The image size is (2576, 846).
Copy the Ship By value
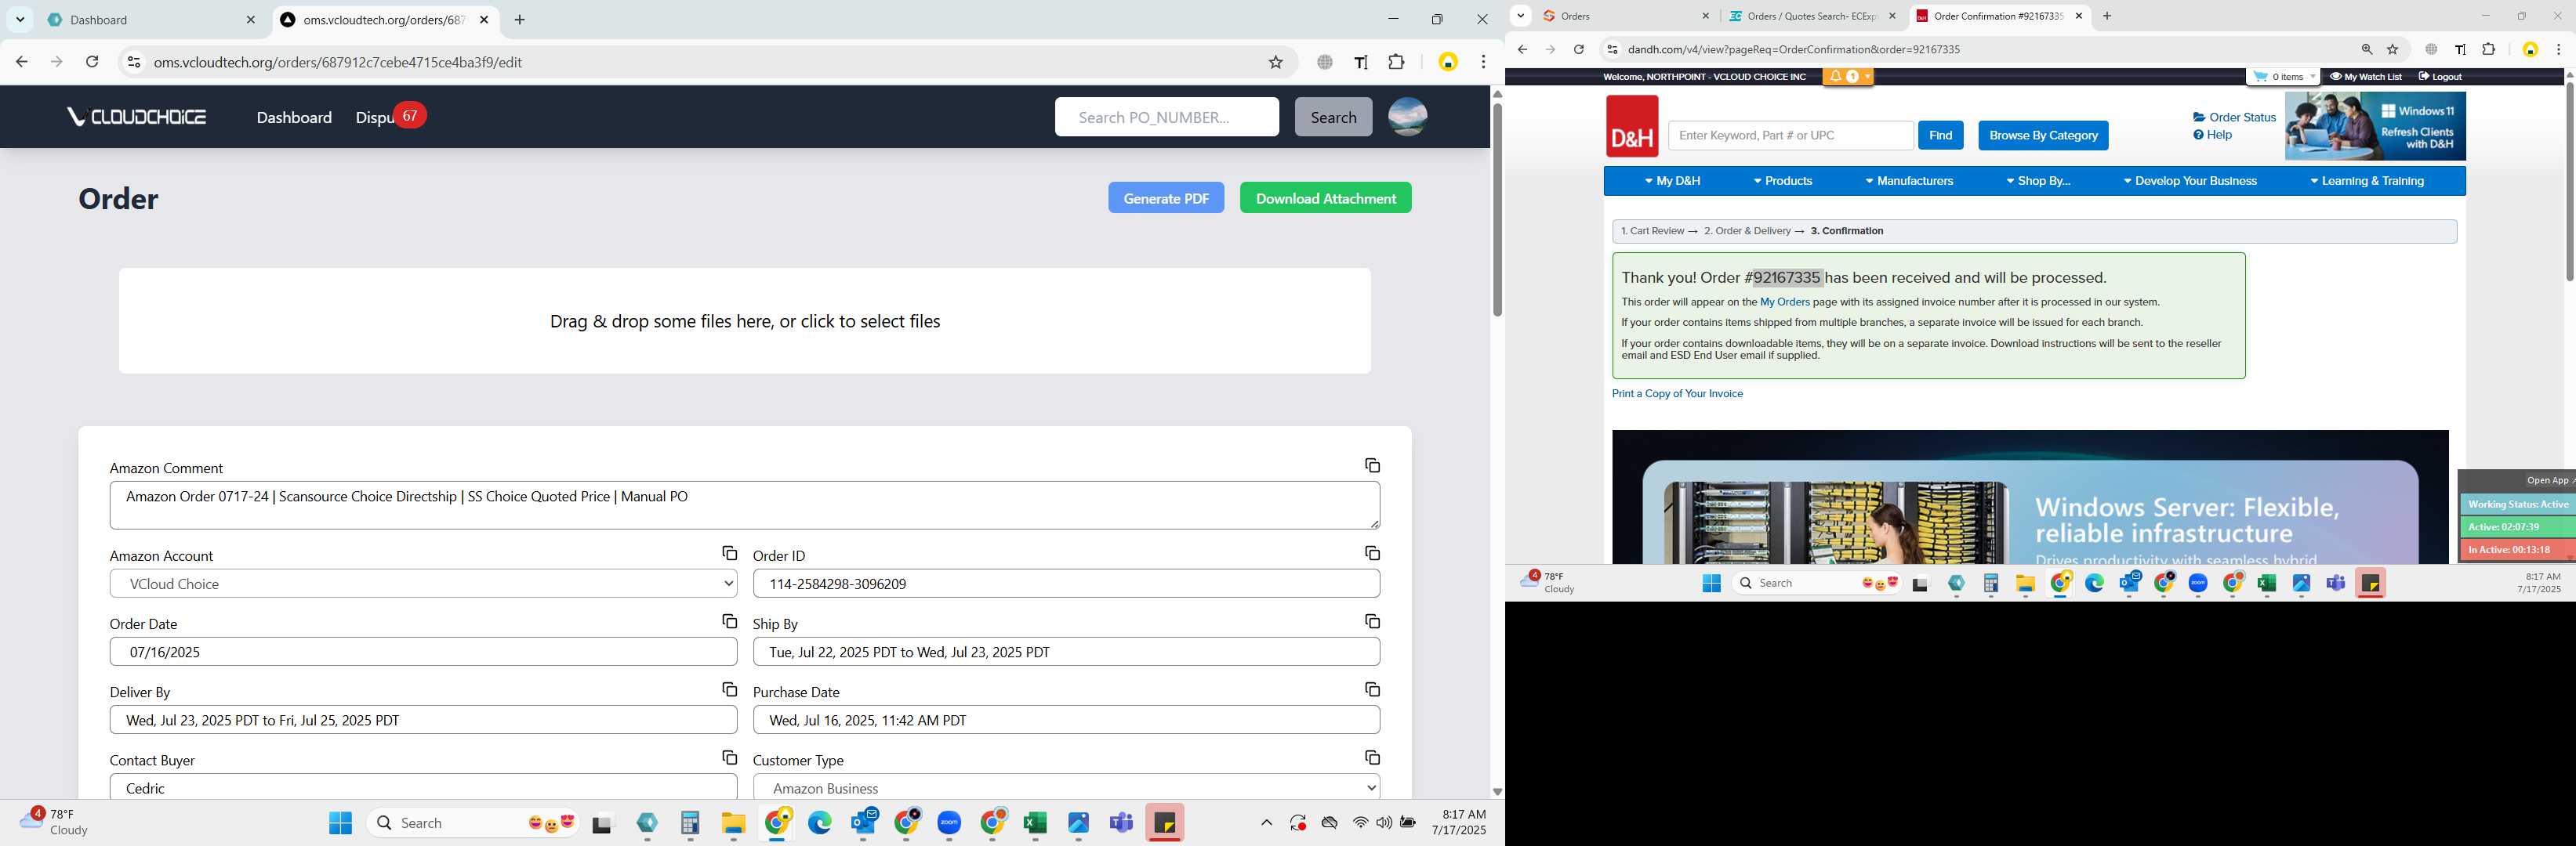tap(1372, 621)
